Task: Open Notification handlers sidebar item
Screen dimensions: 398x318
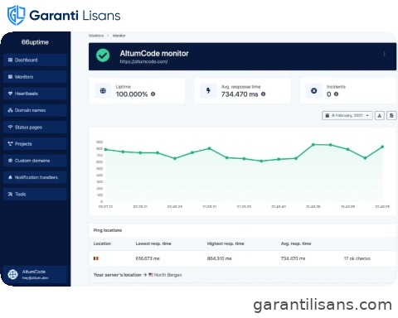Action: click(35, 177)
